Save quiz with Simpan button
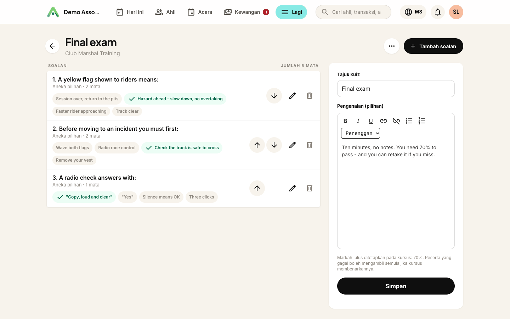Image resolution: width=510 pixels, height=319 pixels. pos(396,286)
